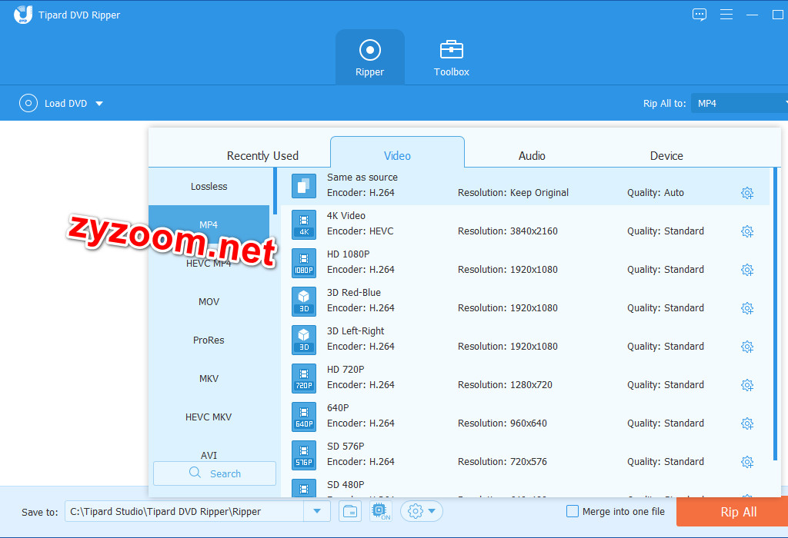Image resolution: width=788 pixels, height=538 pixels.
Task: Click the Same as source preset icon
Action: pyautogui.click(x=304, y=186)
